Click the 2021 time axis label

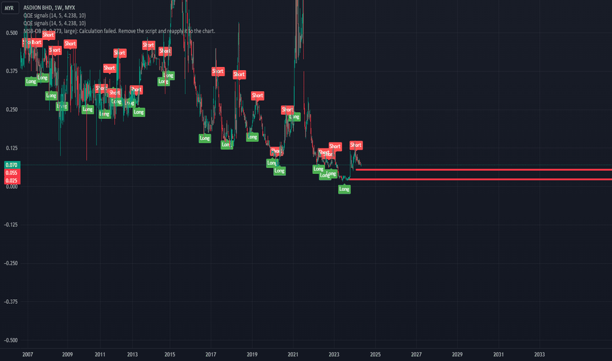coord(293,354)
